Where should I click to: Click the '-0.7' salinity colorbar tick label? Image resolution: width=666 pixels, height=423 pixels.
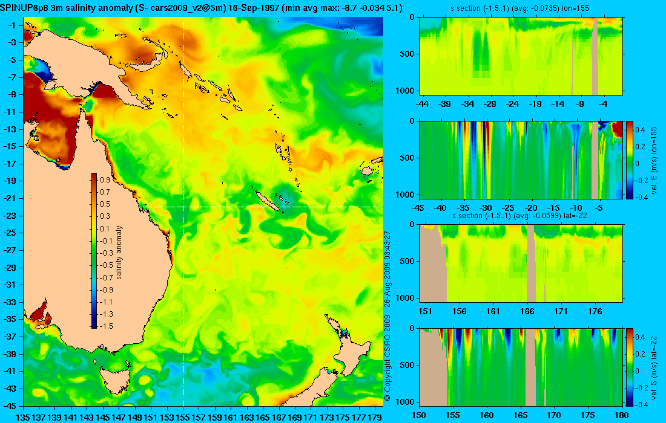tap(106, 277)
